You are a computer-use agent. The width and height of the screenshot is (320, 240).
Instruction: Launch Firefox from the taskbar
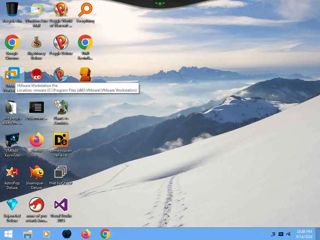click(x=86, y=234)
